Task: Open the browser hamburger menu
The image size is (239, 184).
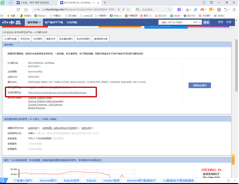Action: coord(234,10)
